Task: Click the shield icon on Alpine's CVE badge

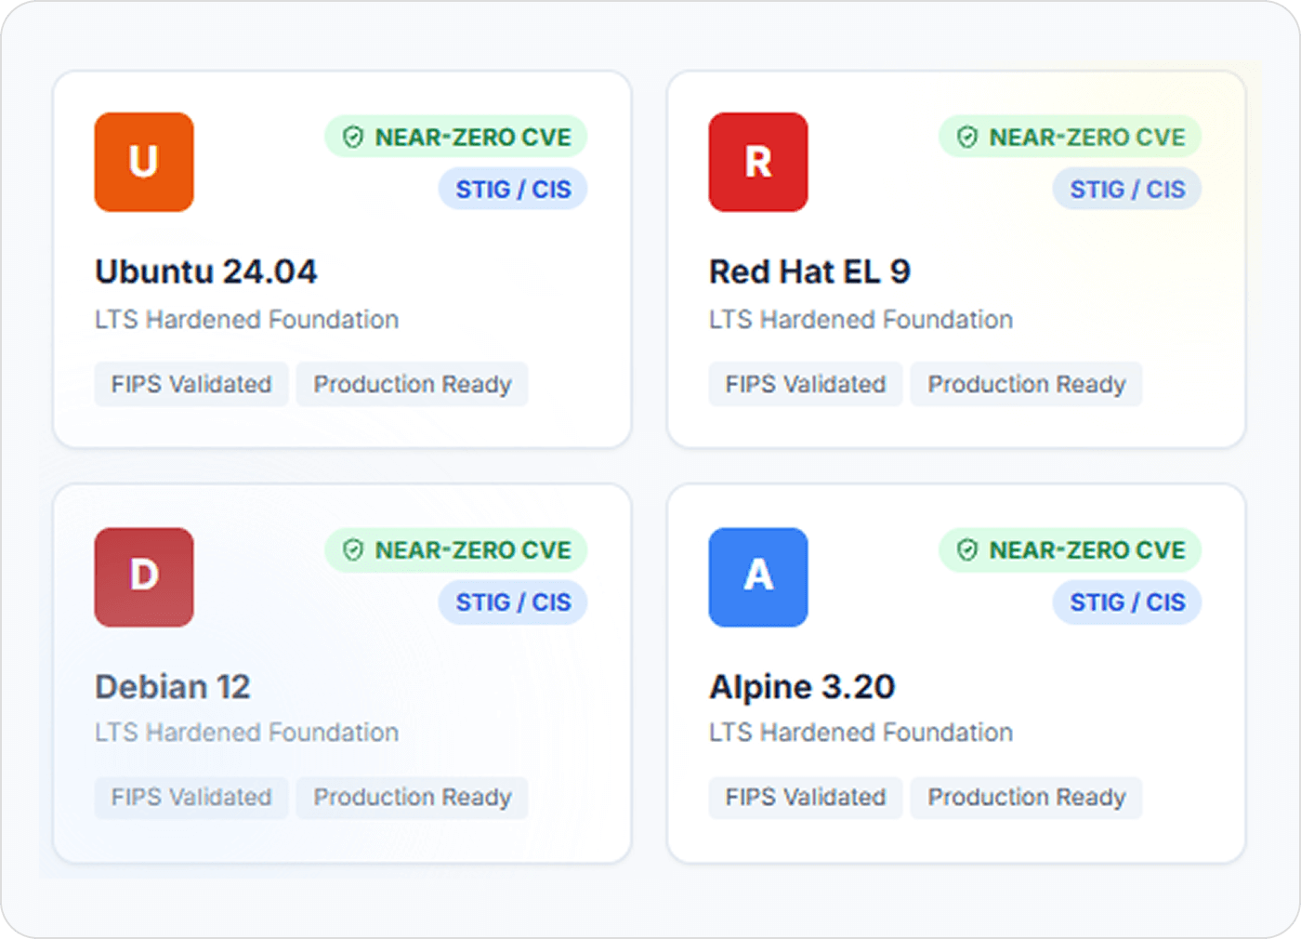Action: pos(967,550)
